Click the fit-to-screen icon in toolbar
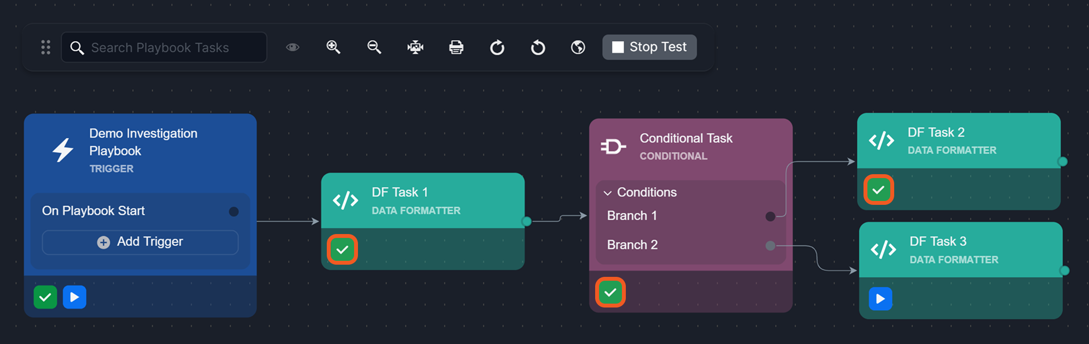Image resolution: width=1089 pixels, height=344 pixels. pos(415,47)
